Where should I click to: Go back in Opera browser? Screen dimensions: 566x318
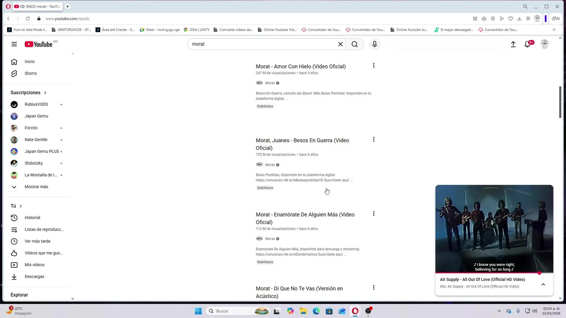8,19
